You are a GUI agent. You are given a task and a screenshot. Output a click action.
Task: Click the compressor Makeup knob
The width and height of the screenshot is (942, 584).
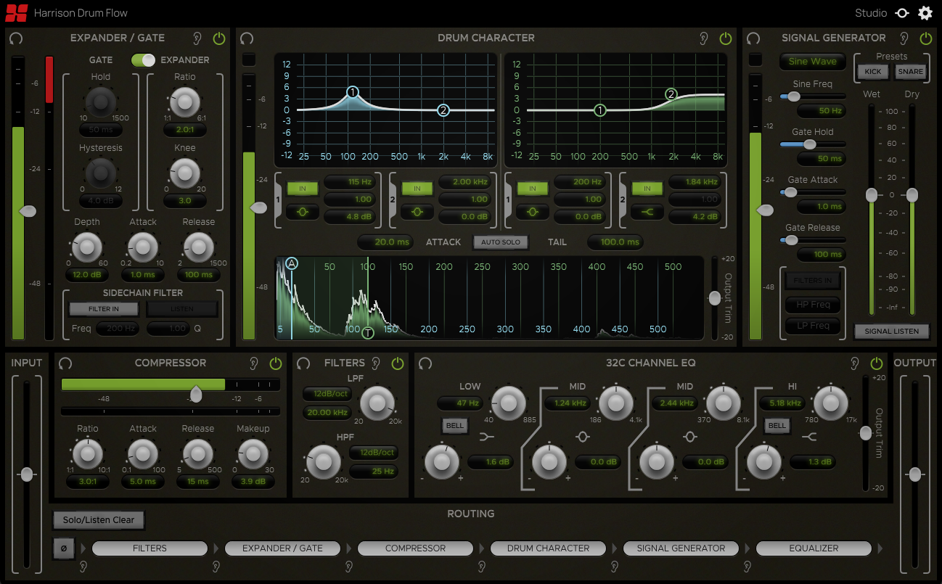coord(253,455)
